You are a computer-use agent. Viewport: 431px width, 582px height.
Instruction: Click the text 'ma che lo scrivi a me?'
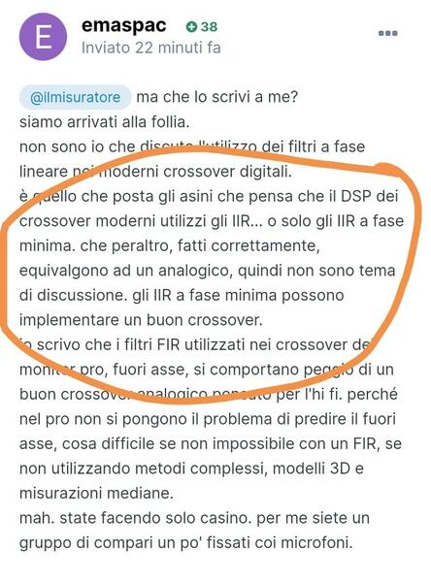(x=217, y=97)
